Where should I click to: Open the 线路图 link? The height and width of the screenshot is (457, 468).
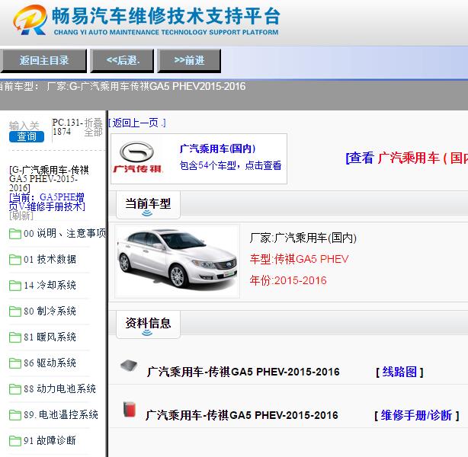(399, 372)
